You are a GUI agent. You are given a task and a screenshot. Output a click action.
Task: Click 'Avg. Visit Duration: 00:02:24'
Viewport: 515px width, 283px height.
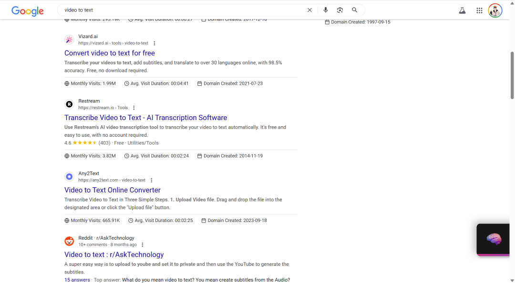tap(156, 156)
